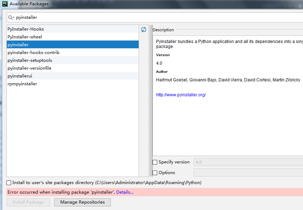This screenshot has width=303, height=210.
Task: Click the Manage Repositories button
Action: pyautogui.click(x=82, y=202)
